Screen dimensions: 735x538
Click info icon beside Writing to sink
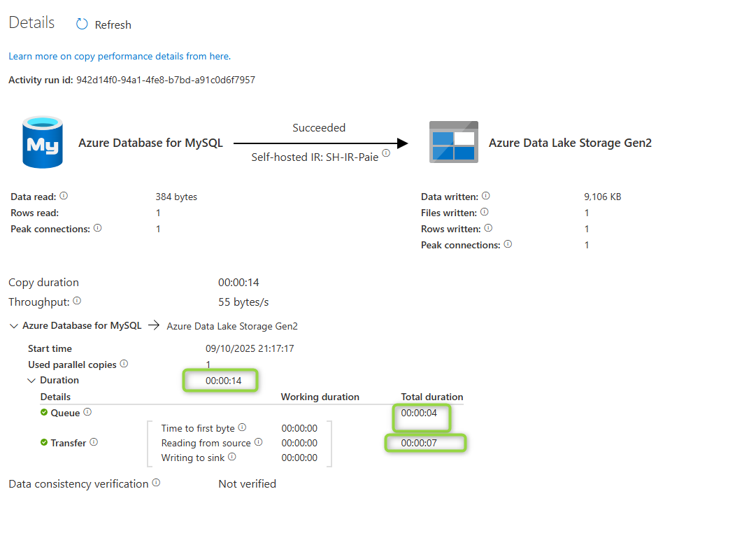[x=232, y=456]
